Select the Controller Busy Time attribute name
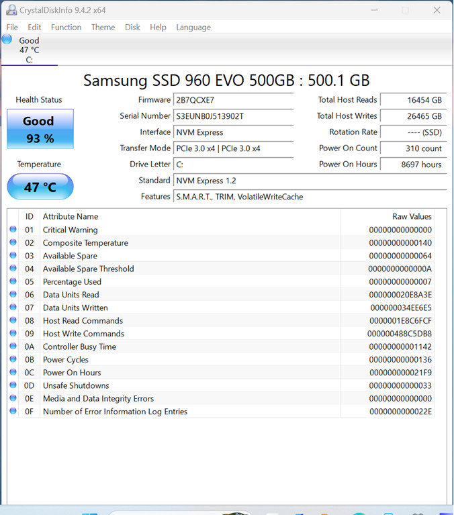The image size is (454, 515). (x=79, y=347)
